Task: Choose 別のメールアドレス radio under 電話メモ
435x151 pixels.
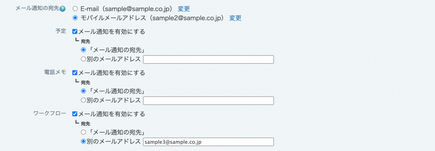Action: coord(83,101)
